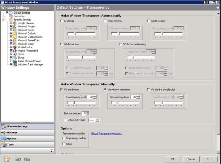Viewport: 221px width, 164px height.
Task: Open help with the question mark icon
Action: click(x=6, y=159)
